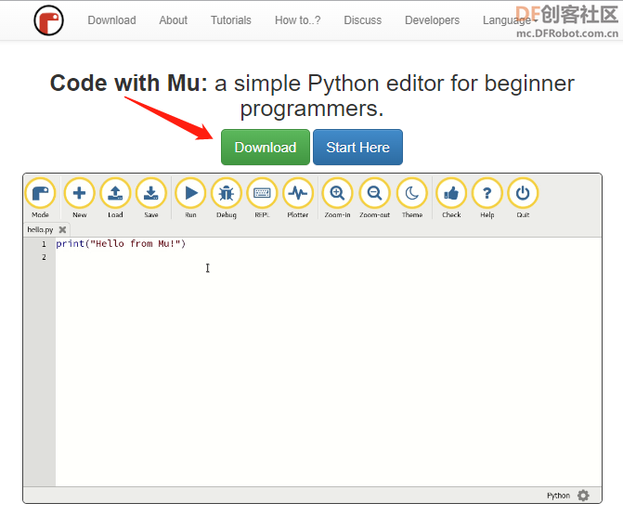The image size is (623, 516).
Task: Click the Python mode label in status bar
Action: point(558,496)
